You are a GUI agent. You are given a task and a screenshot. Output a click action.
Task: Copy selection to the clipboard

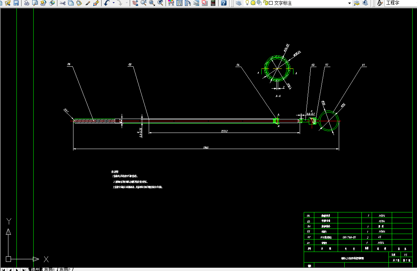tap(71, 3)
